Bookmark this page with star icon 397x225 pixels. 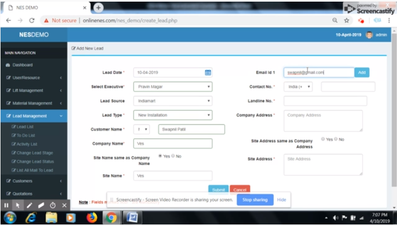pos(347,20)
